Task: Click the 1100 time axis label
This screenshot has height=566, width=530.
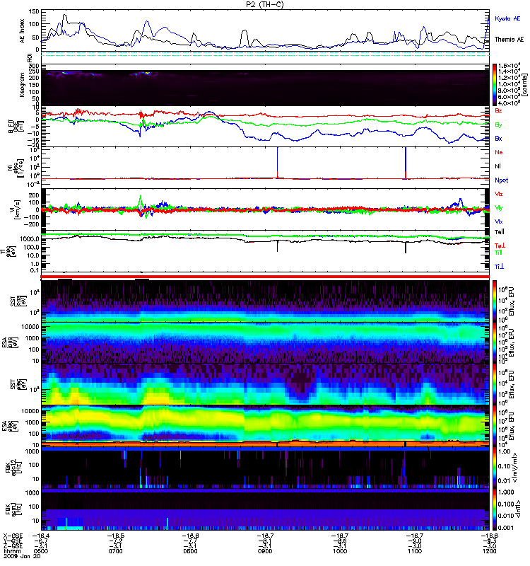Action: pyautogui.click(x=415, y=551)
